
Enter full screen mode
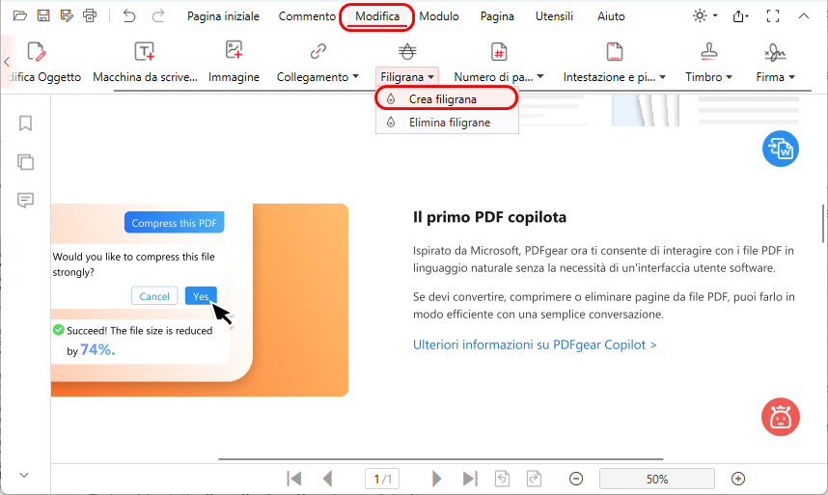click(x=773, y=16)
